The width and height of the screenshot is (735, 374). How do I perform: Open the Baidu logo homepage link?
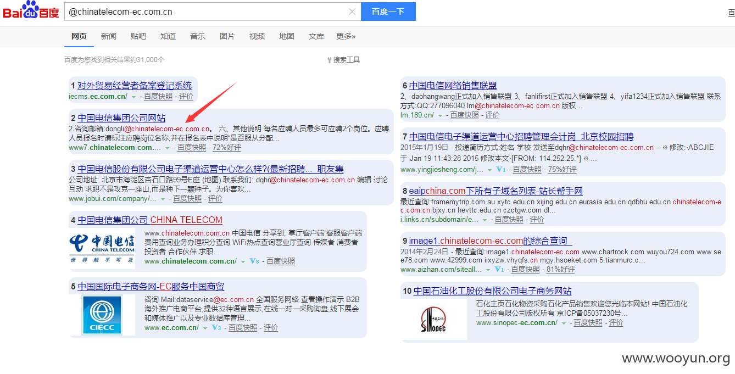coord(31,11)
